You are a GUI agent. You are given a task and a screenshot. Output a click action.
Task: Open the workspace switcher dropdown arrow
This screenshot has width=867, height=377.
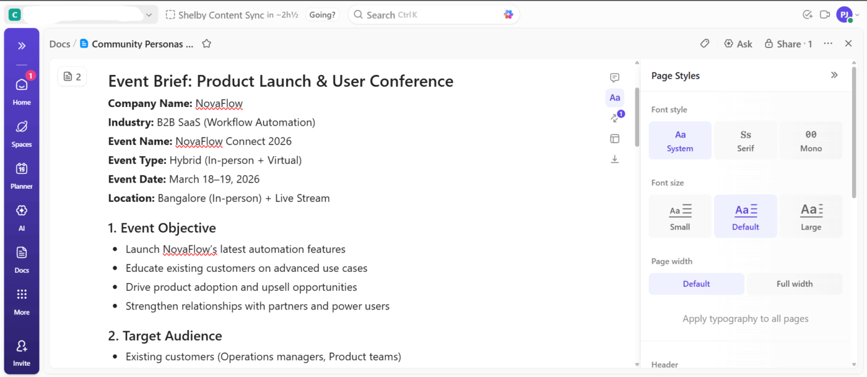click(148, 14)
